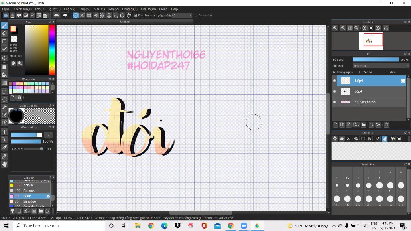Open the add-layer dropdown arrow
411x231 pixels.
click(x=356, y=125)
